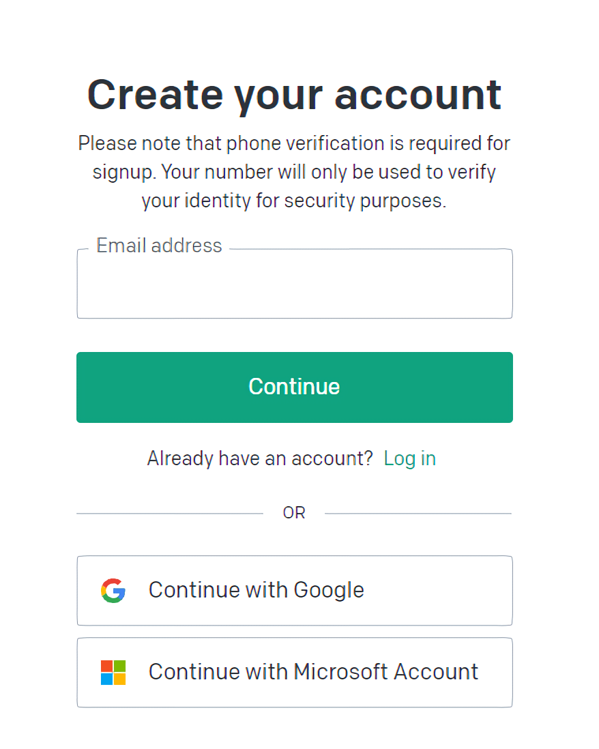Click the divider line left of OR
This screenshot has height=749, width=599.
click(169, 513)
